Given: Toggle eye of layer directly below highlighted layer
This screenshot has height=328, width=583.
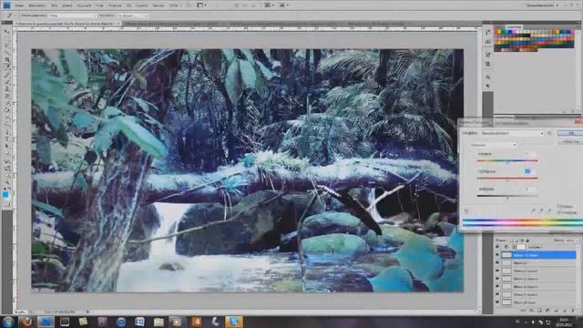Looking at the screenshot, I should pyautogui.click(x=497, y=263).
